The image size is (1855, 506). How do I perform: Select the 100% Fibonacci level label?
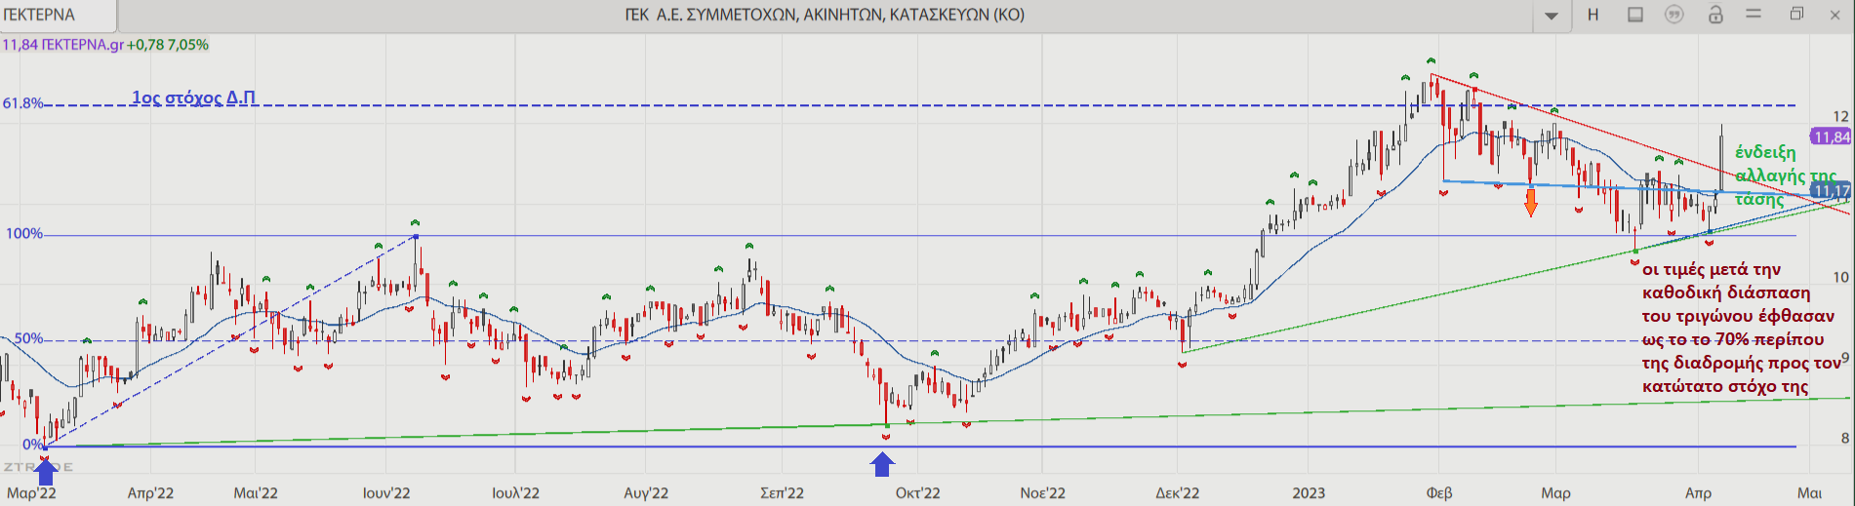coord(24,234)
